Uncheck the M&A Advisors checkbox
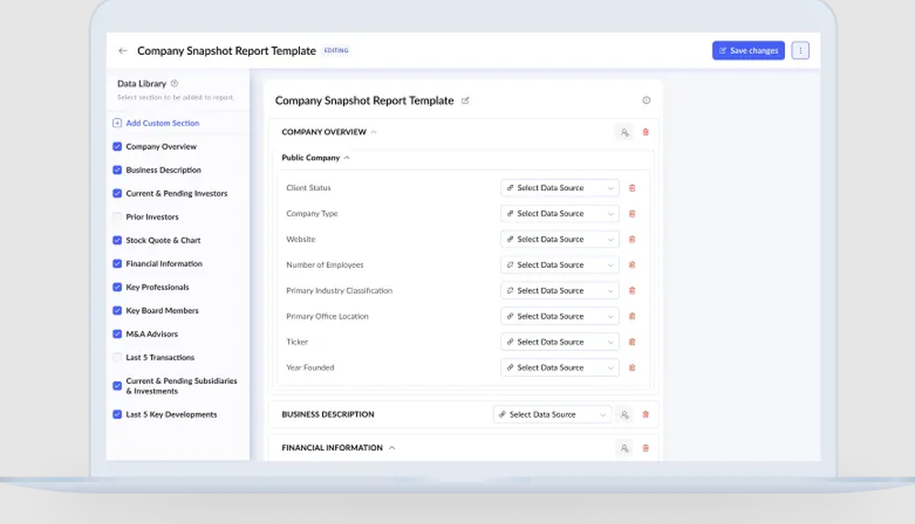The image size is (915, 524). point(117,334)
